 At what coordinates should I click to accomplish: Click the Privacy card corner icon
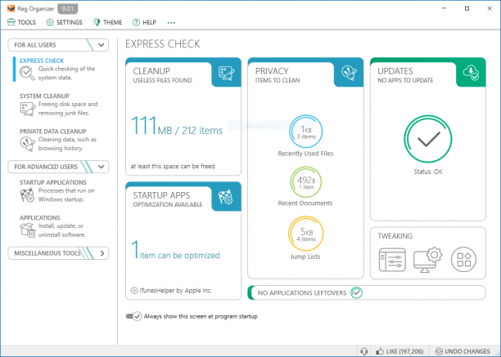[349, 73]
